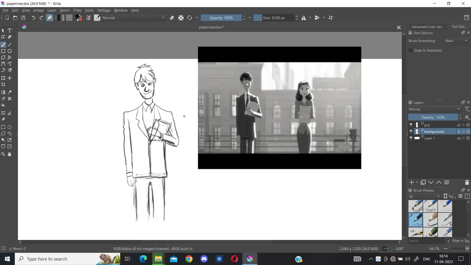Toggle vertical mirror tool
The image size is (471, 265).
[x=317, y=18]
